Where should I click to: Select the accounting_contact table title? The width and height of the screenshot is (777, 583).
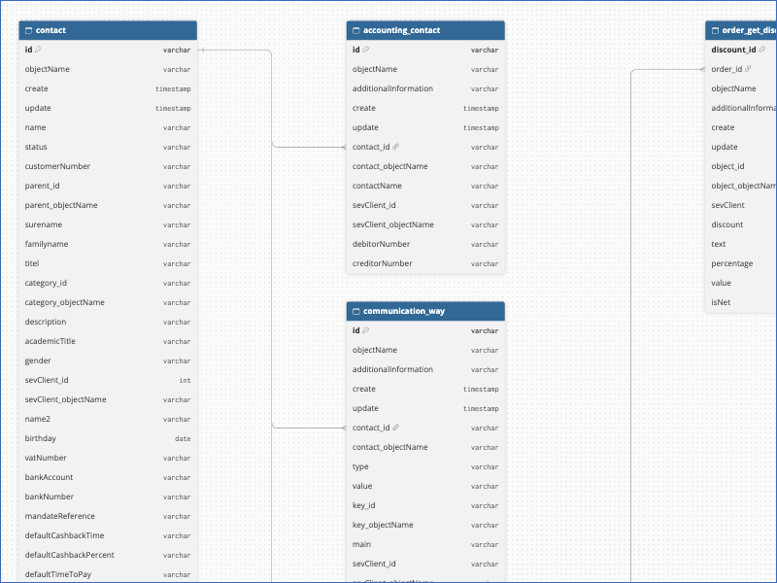[x=401, y=30]
